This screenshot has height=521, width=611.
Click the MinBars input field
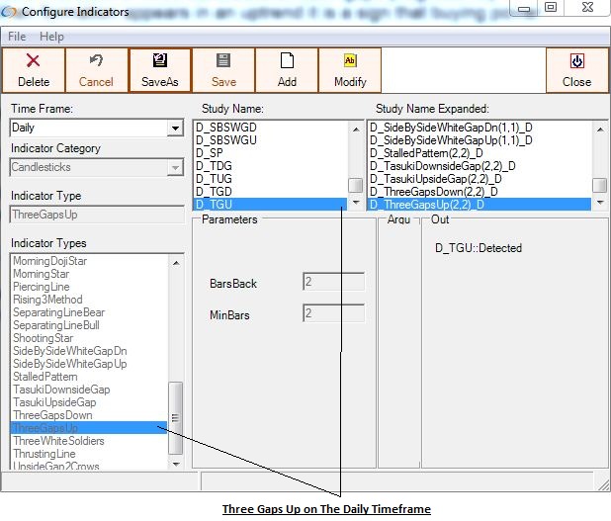tap(333, 313)
